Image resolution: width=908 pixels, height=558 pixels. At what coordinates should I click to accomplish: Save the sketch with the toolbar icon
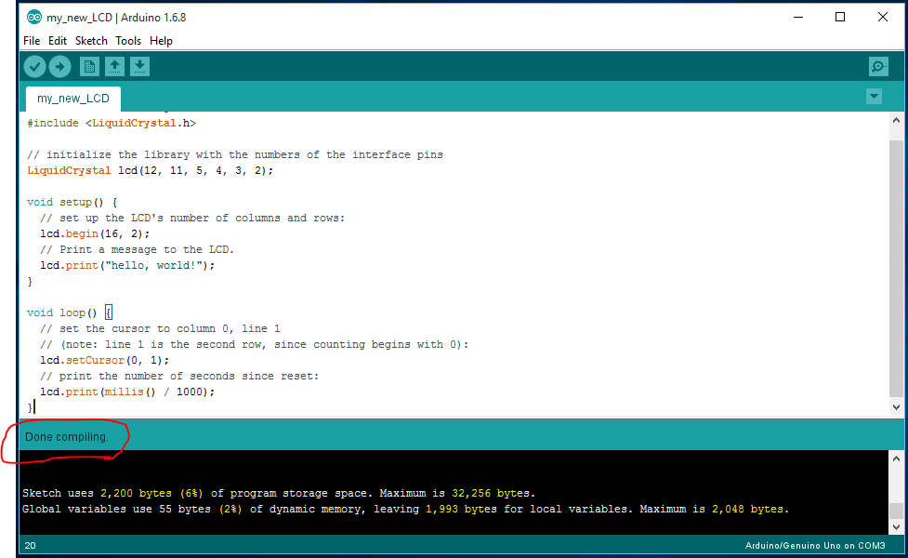click(x=139, y=66)
